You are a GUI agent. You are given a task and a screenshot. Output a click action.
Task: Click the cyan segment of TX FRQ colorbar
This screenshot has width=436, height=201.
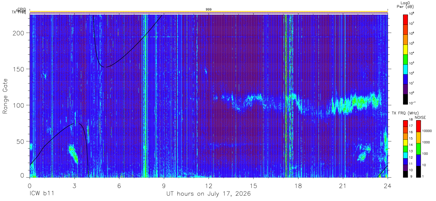coord(405,155)
